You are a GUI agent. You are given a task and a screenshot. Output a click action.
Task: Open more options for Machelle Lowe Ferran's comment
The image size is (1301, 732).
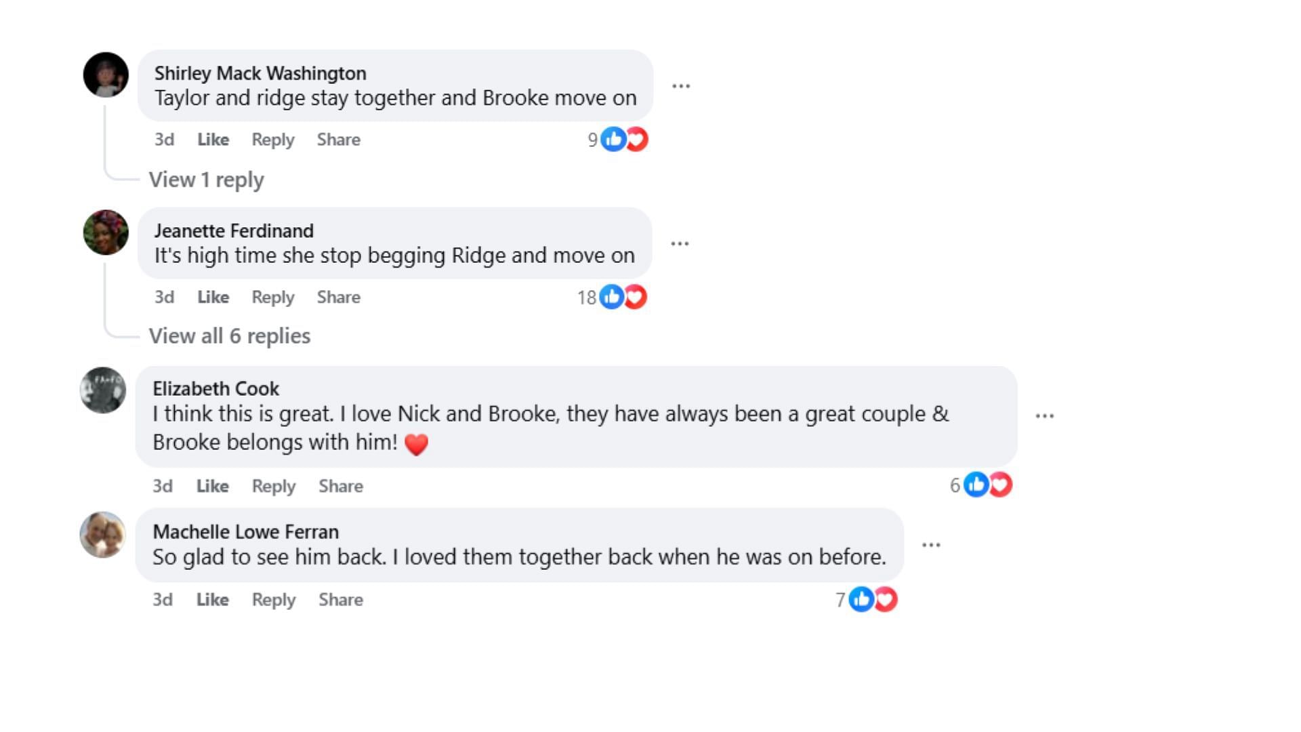point(931,545)
